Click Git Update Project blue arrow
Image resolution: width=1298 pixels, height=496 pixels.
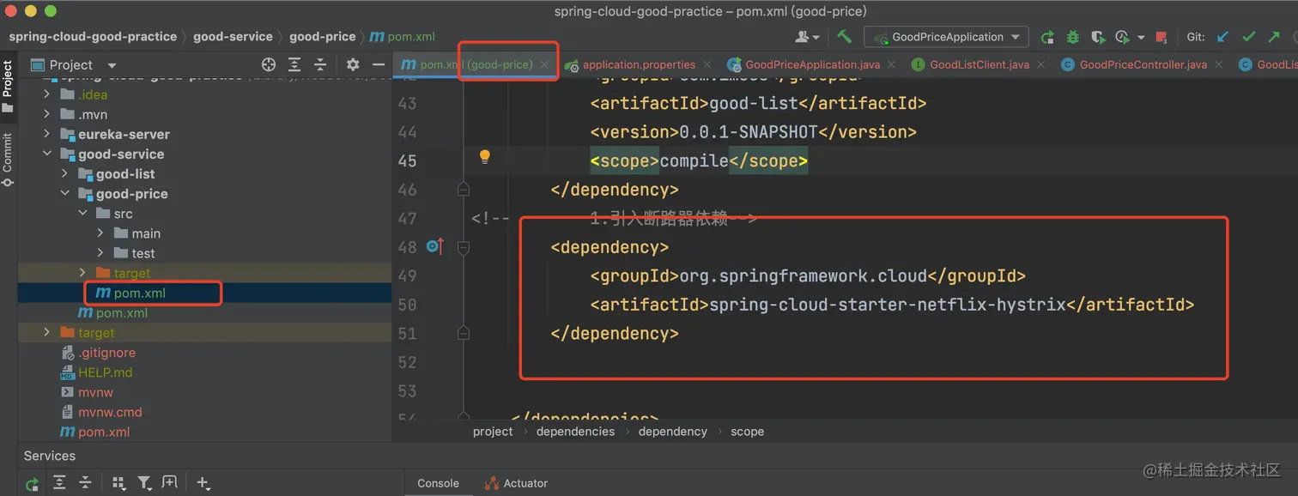coord(1223,37)
